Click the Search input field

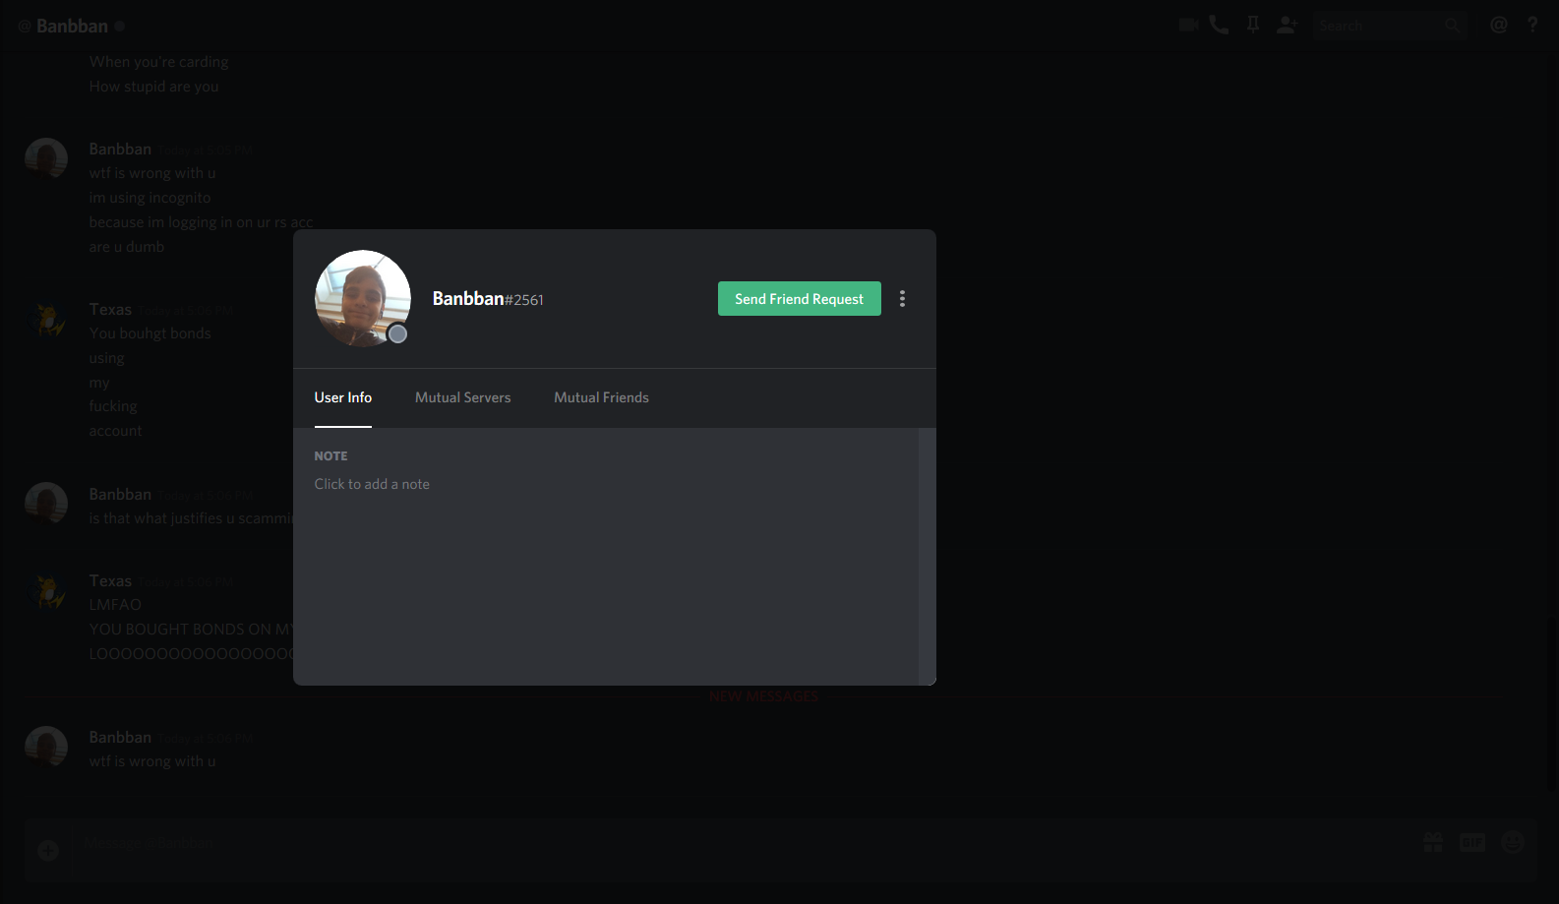[x=1389, y=26]
